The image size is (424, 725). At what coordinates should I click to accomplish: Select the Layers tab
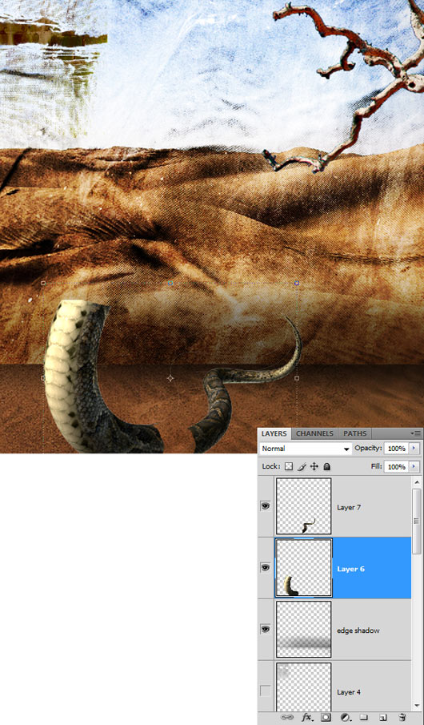pos(274,433)
